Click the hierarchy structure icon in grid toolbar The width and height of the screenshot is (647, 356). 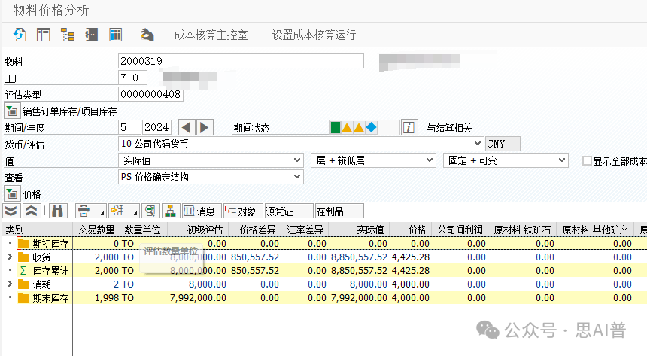[170, 211]
